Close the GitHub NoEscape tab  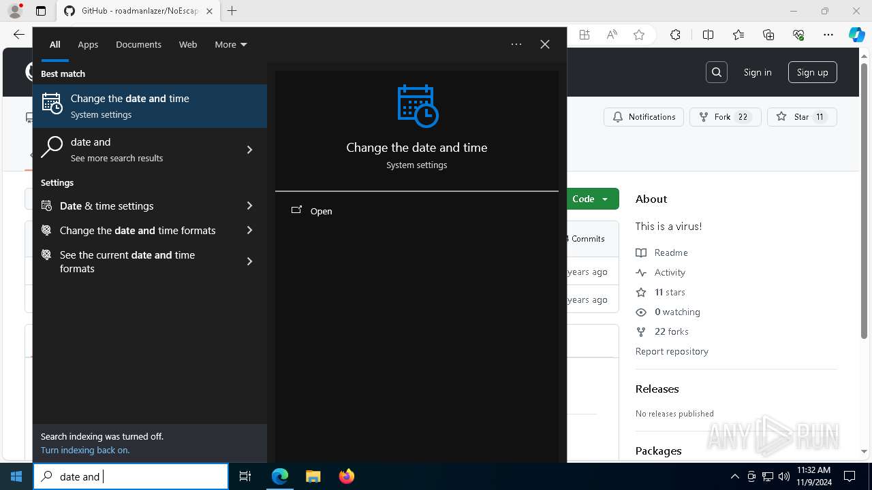(x=209, y=11)
